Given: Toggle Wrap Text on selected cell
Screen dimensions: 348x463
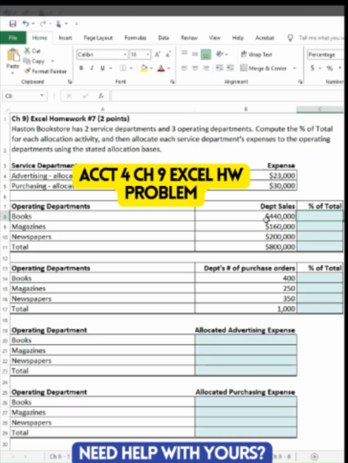Looking at the screenshot, I should (256, 55).
